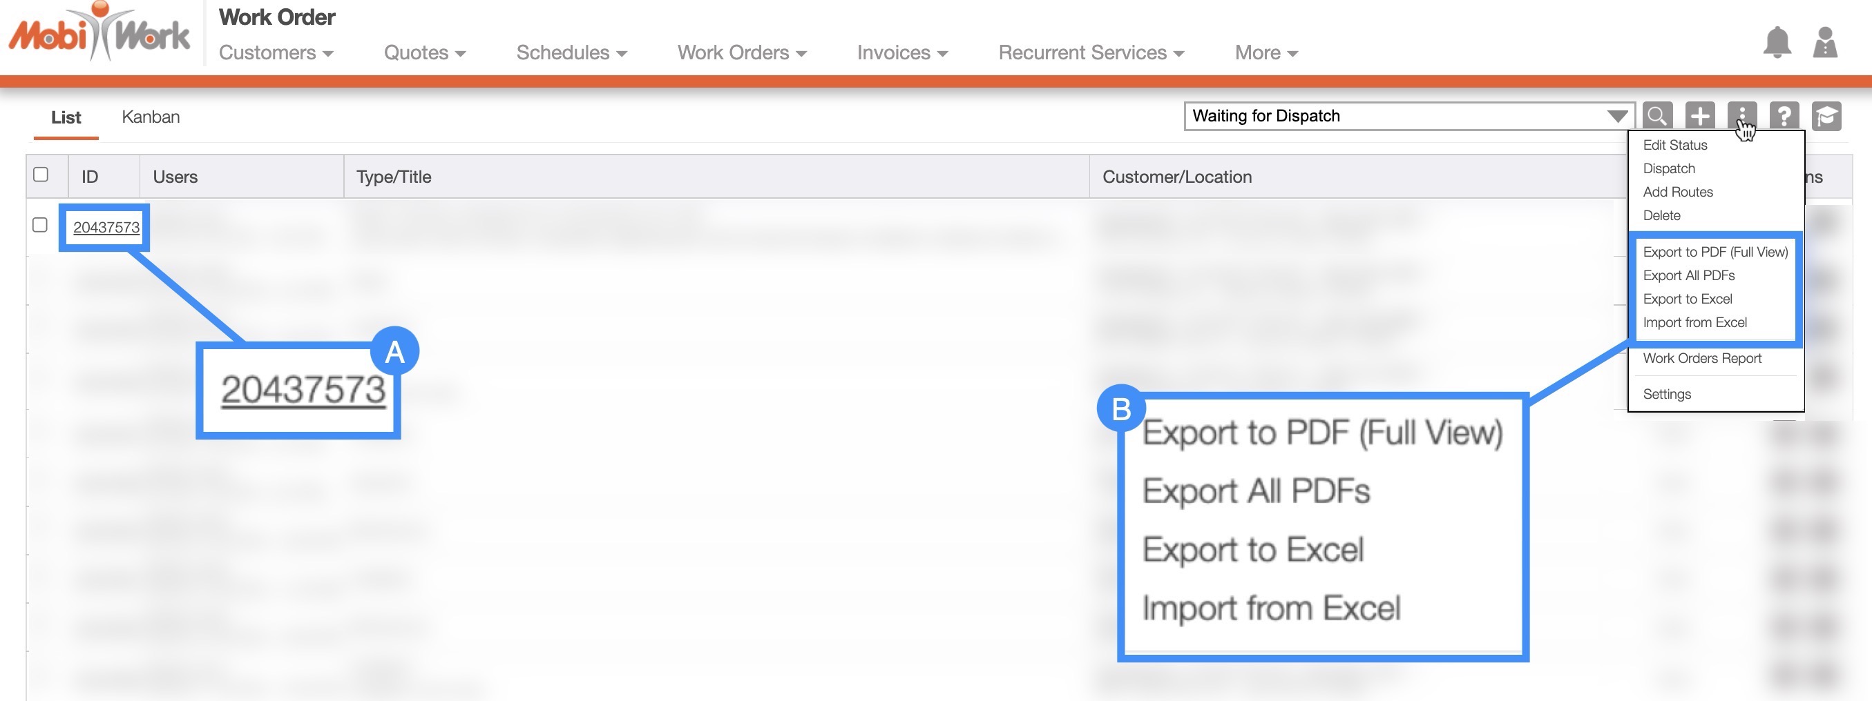This screenshot has height=701, width=1872.
Task: Select Export to Excel from the menu
Action: pos(1687,299)
